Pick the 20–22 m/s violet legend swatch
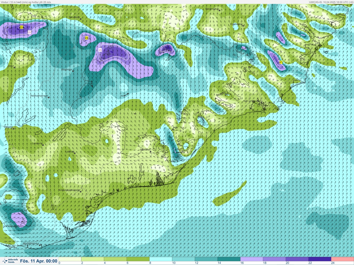This screenshot has height=265, width=354. pyautogui.click(x=297, y=259)
